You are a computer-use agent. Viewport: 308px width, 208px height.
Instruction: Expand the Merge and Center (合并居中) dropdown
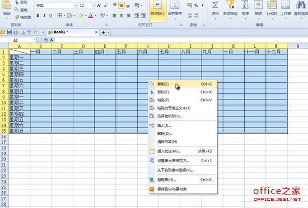click(x=175, y=19)
